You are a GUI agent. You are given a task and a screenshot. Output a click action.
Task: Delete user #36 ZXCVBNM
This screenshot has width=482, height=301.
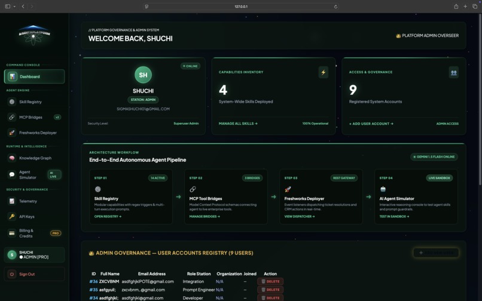pyautogui.click(x=270, y=281)
